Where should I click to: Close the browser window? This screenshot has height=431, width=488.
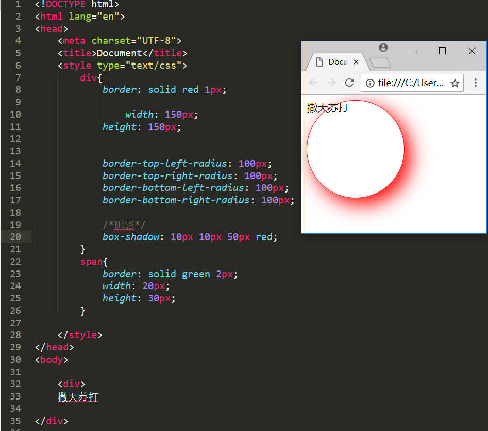472,51
